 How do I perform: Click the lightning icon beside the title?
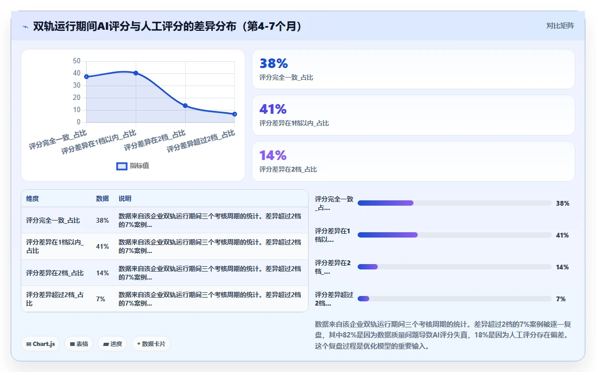point(26,27)
